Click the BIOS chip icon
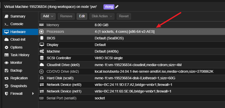Screen dimensions: 225x108 42,38
